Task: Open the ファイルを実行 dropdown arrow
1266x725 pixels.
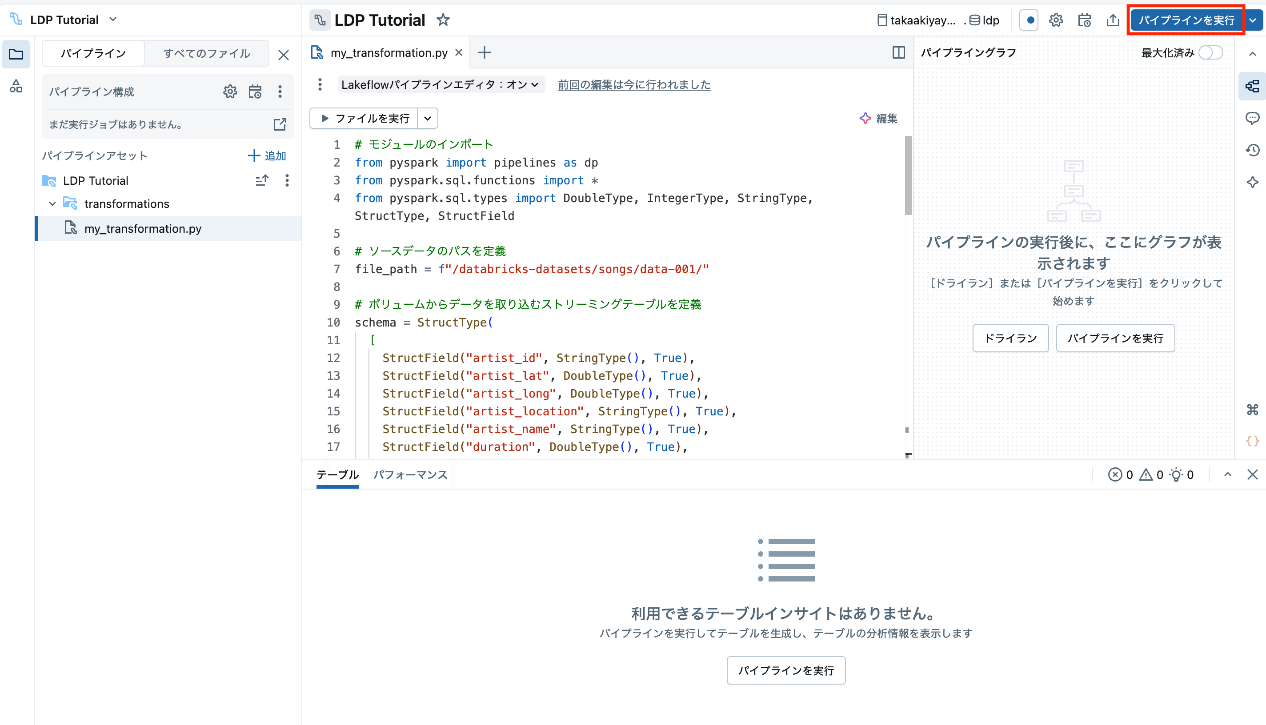Action: click(x=427, y=118)
